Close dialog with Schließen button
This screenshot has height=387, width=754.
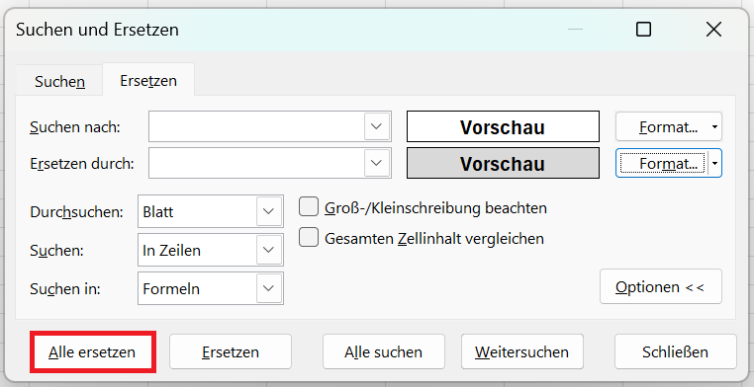click(675, 352)
